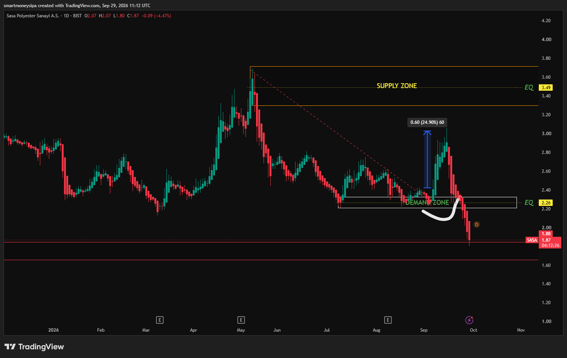Click the Jul label on time axis
This screenshot has height=358, width=567.
pyautogui.click(x=327, y=330)
